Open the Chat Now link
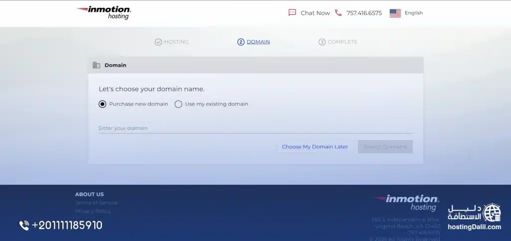The height and width of the screenshot is (241, 511). pos(315,13)
